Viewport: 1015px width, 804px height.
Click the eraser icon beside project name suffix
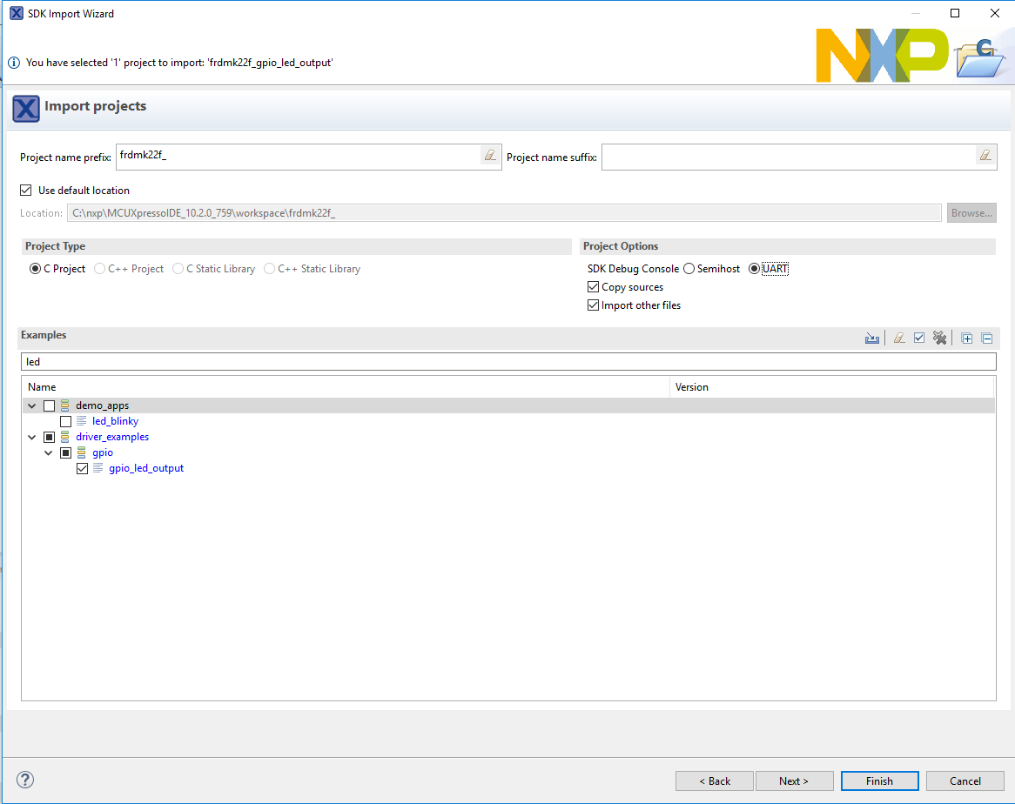[985, 156]
